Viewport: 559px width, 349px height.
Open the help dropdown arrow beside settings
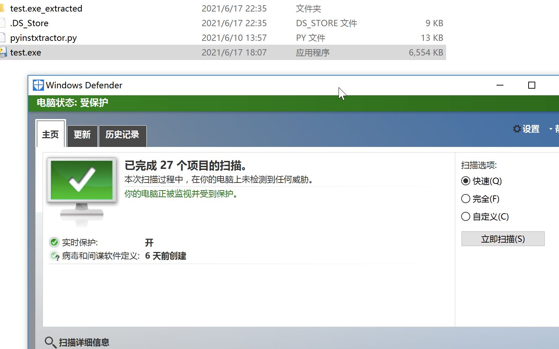coord(551,129)
